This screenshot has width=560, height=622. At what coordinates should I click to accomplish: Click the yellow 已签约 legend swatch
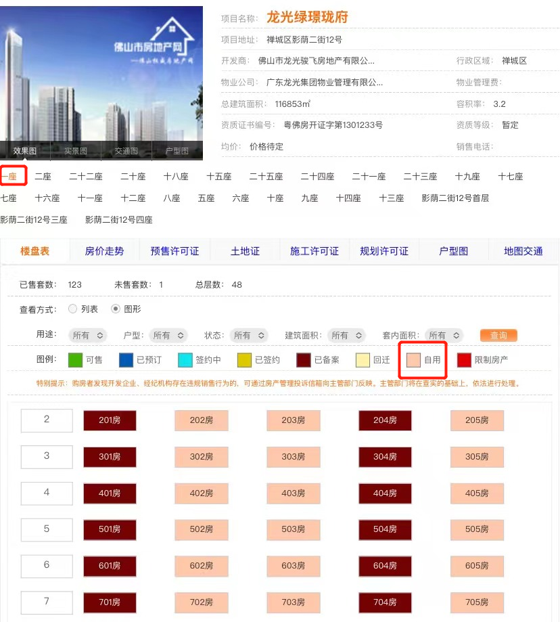(x=244, y=360)
